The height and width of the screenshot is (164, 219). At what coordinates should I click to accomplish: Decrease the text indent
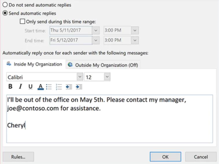(69, 86)
